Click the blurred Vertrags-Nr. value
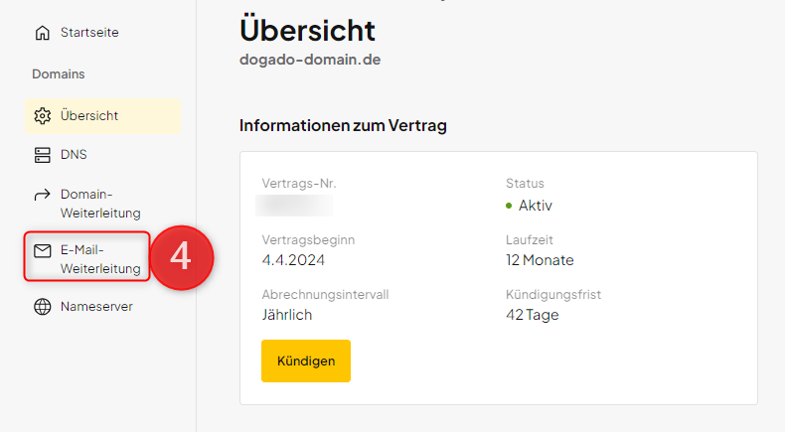This screenshot has width=785, height=432. click(294, 206)
